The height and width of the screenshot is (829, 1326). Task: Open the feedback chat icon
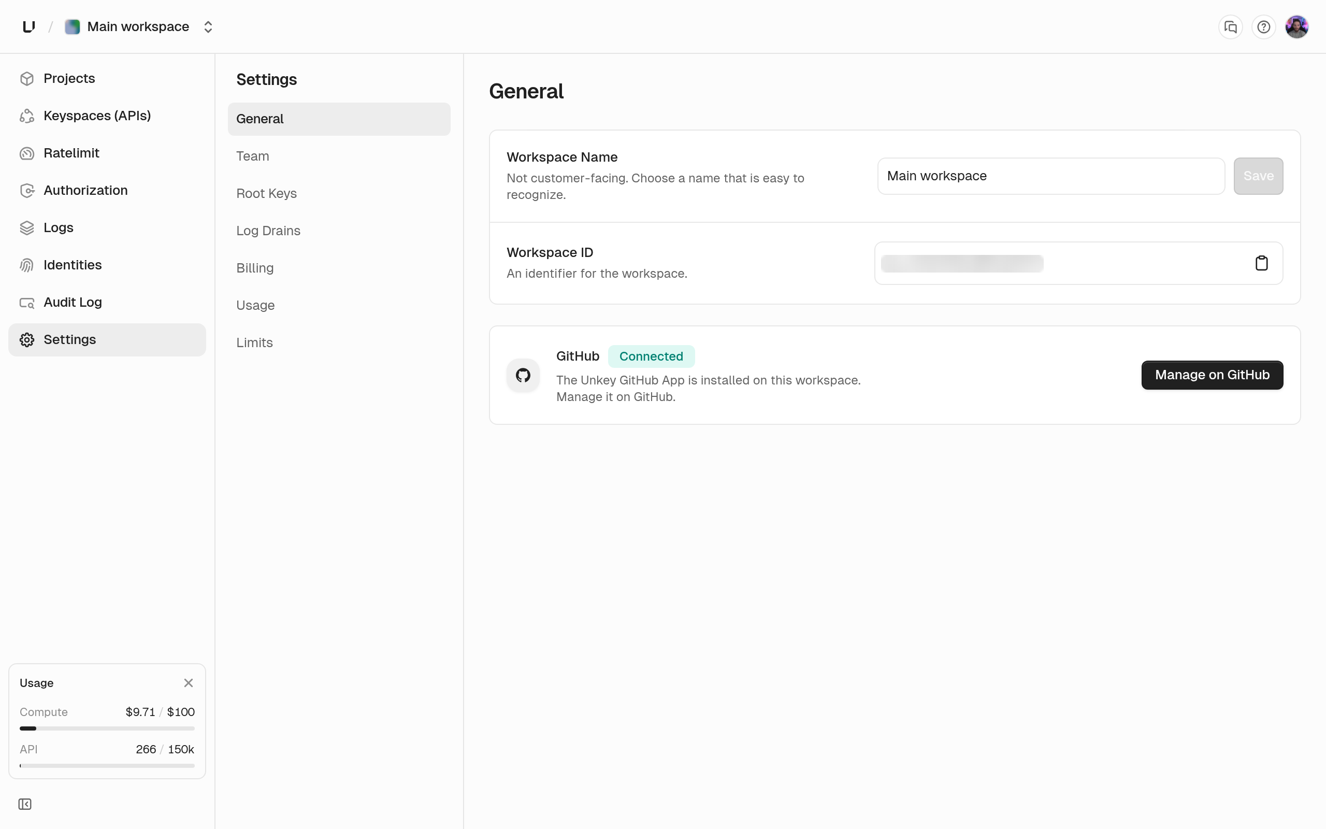(x=1230, y=27)
